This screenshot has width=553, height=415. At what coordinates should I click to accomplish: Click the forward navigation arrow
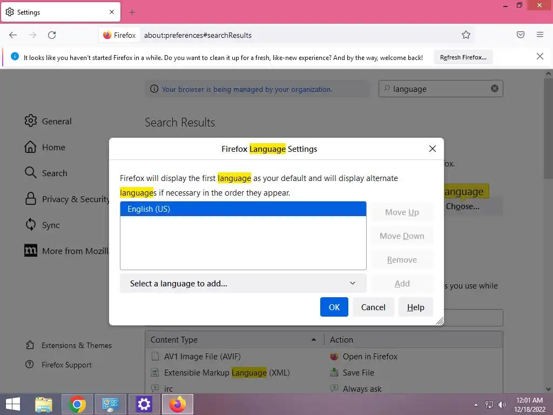(x=32, y=35)
